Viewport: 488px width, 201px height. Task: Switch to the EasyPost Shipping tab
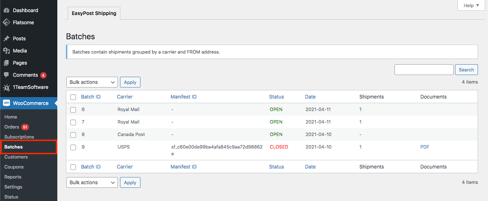coord(94,13)
